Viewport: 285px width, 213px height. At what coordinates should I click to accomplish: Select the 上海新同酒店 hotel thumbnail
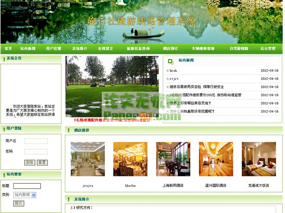[x=173, y=159]
